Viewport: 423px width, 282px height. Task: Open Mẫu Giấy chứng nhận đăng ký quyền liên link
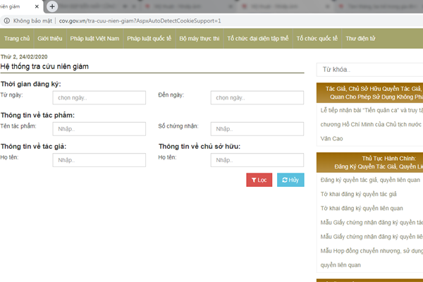[x=372, y=237]
